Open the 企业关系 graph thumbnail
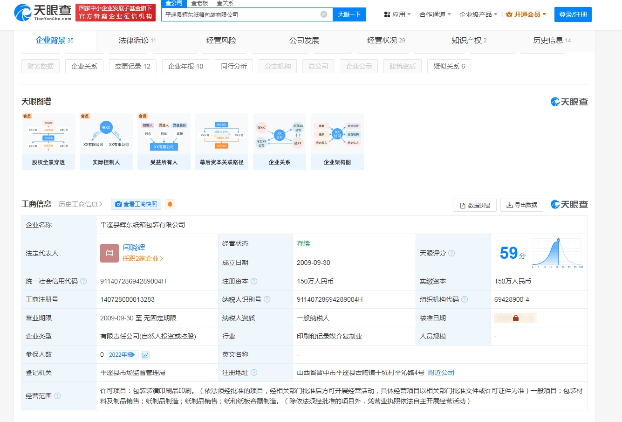Image resolution: width=622 pixels, height=422 pixels. (280, 142)
